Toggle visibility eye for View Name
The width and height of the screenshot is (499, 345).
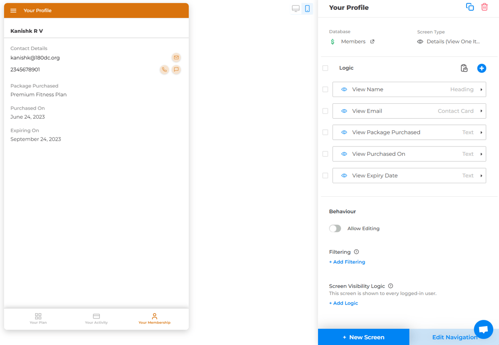point(344,89)
